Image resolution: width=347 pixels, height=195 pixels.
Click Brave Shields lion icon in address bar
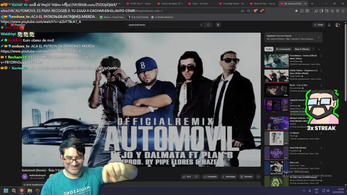pos(255,11)
